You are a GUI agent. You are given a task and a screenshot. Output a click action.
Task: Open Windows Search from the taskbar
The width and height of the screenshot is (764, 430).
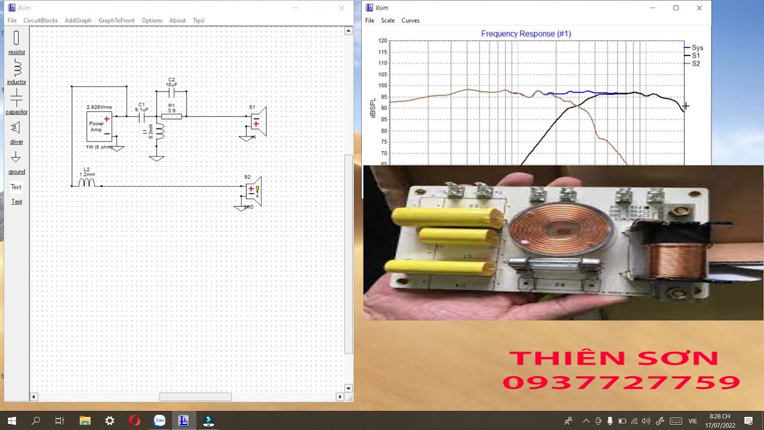click(36, 420)
